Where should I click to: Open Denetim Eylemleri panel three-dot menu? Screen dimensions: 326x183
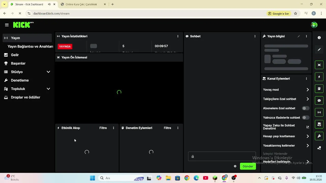click(x=178, y=128)
